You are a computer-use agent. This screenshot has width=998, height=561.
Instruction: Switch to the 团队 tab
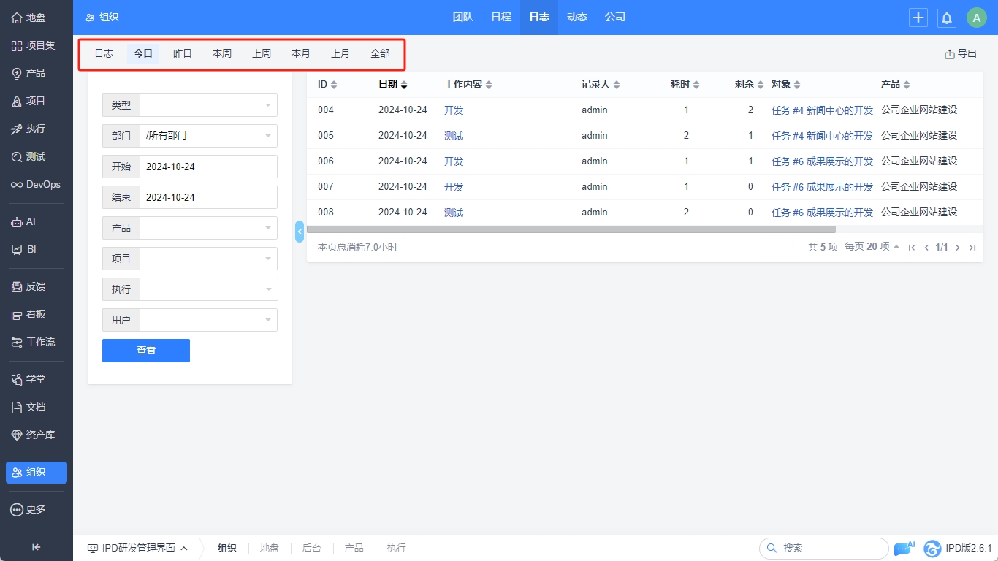[x=462, y=18]
